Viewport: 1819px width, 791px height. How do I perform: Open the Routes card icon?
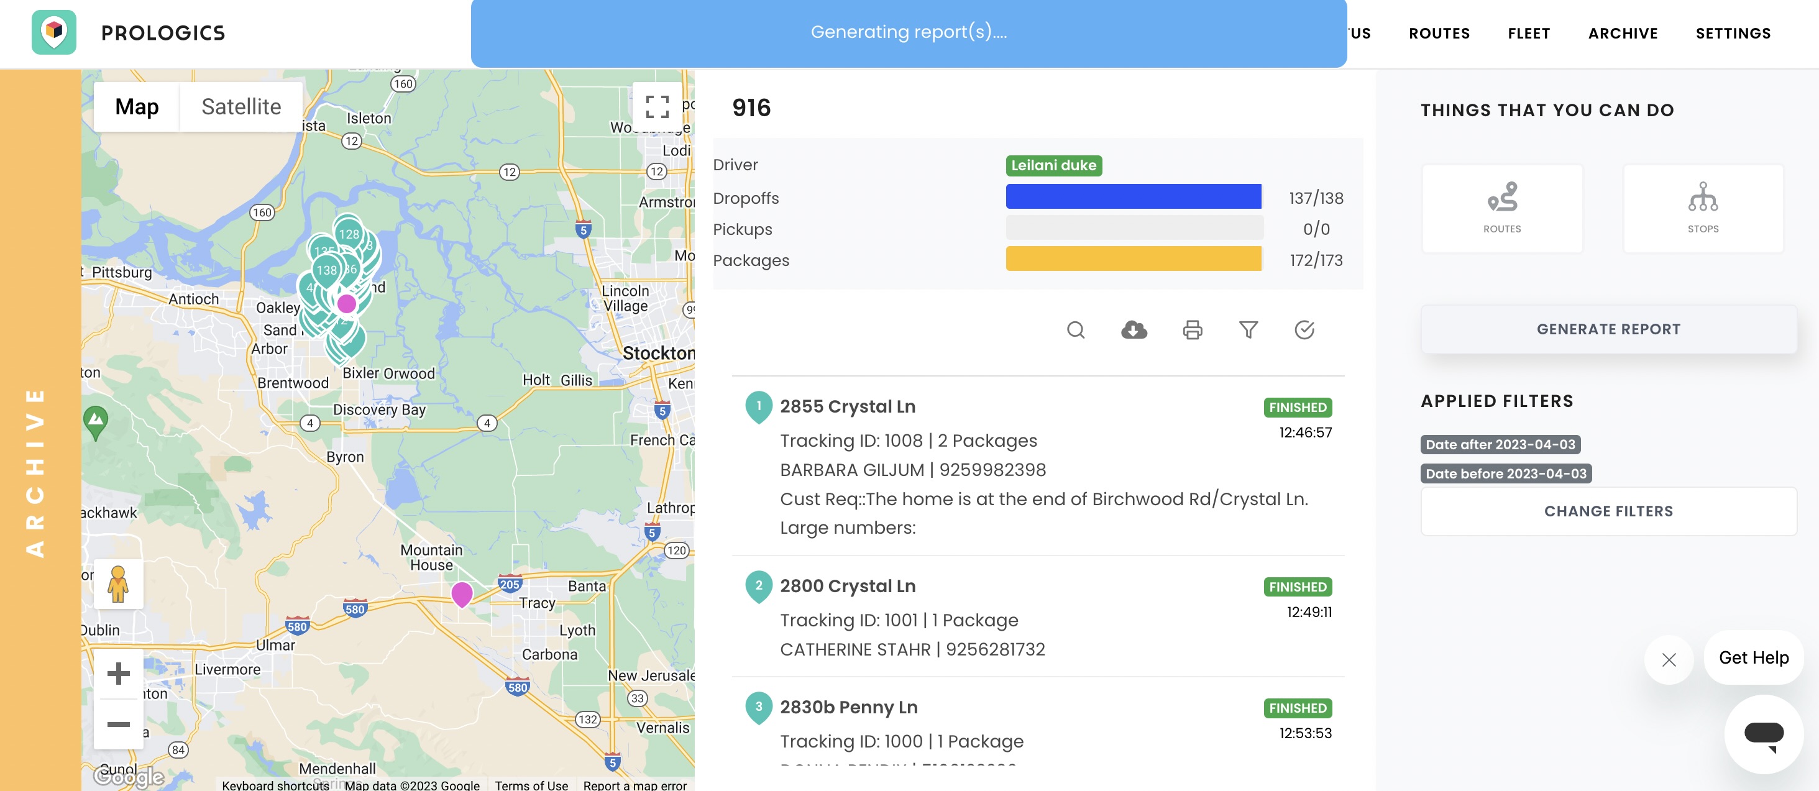(1502, 208)
